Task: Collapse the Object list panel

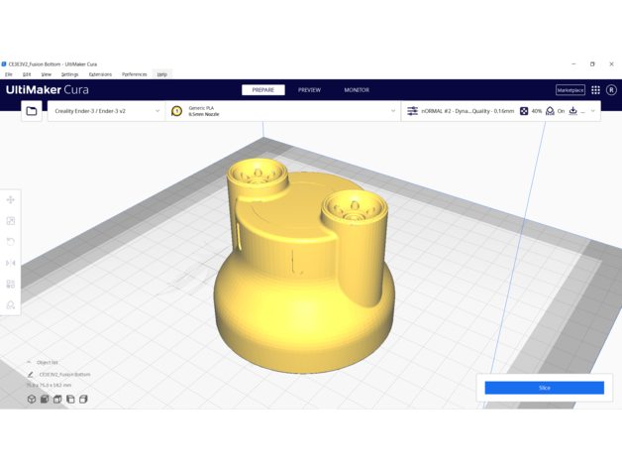Action: [x=29, y=363]
